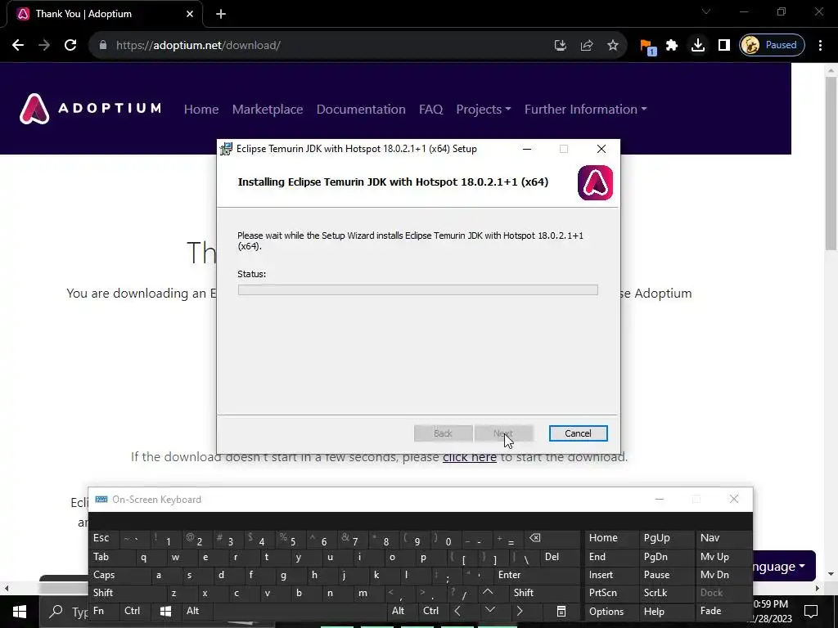838x628 pixels.
Task: Click the Mv Up key on keyboard
Action: click(x=722, y=557)
